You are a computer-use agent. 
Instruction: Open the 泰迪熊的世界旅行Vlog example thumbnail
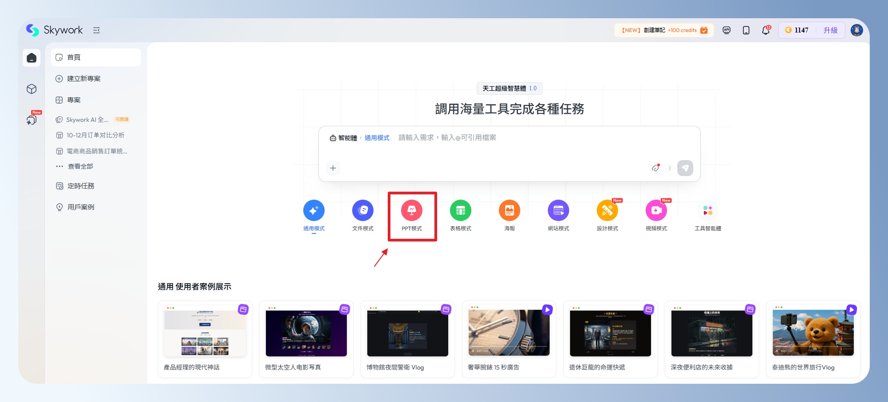(x=813, y=333)
